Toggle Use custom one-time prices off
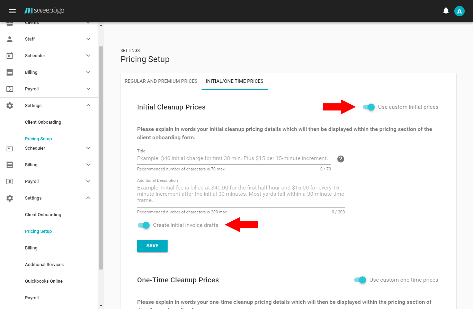473x309 pixels. point(360,280)
